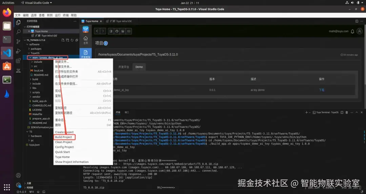Add a new terminal with the plus icon
Image resolution: width=366 pixels, height=194 pixels.
(x=306, y=112)
